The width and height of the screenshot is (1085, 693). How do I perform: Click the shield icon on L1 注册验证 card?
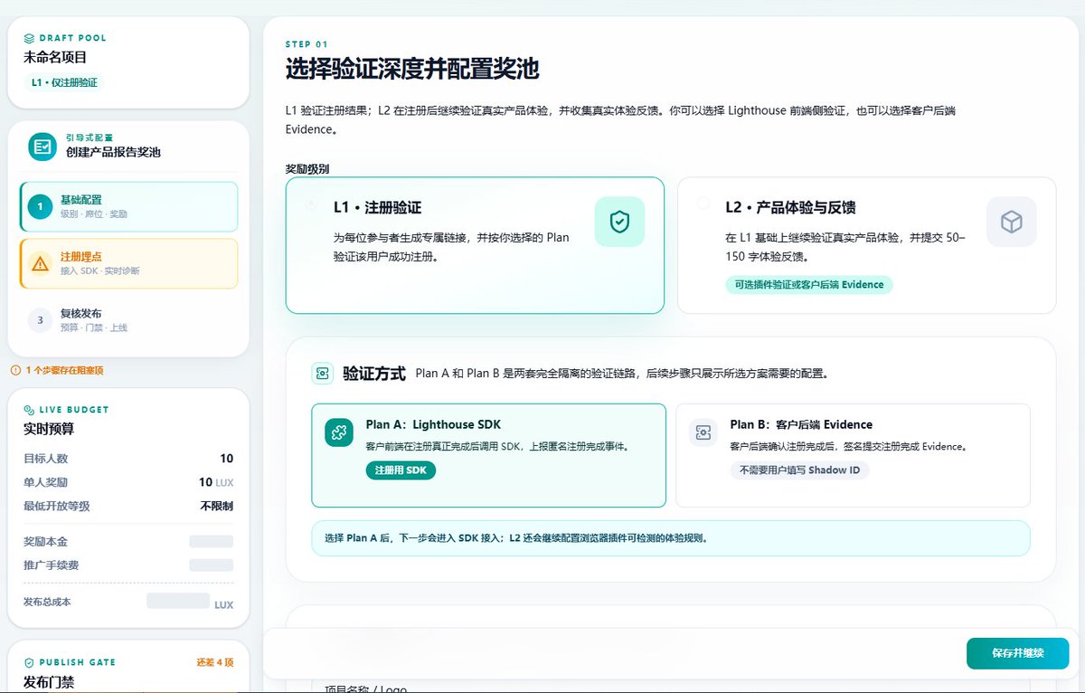coord(619,222)
